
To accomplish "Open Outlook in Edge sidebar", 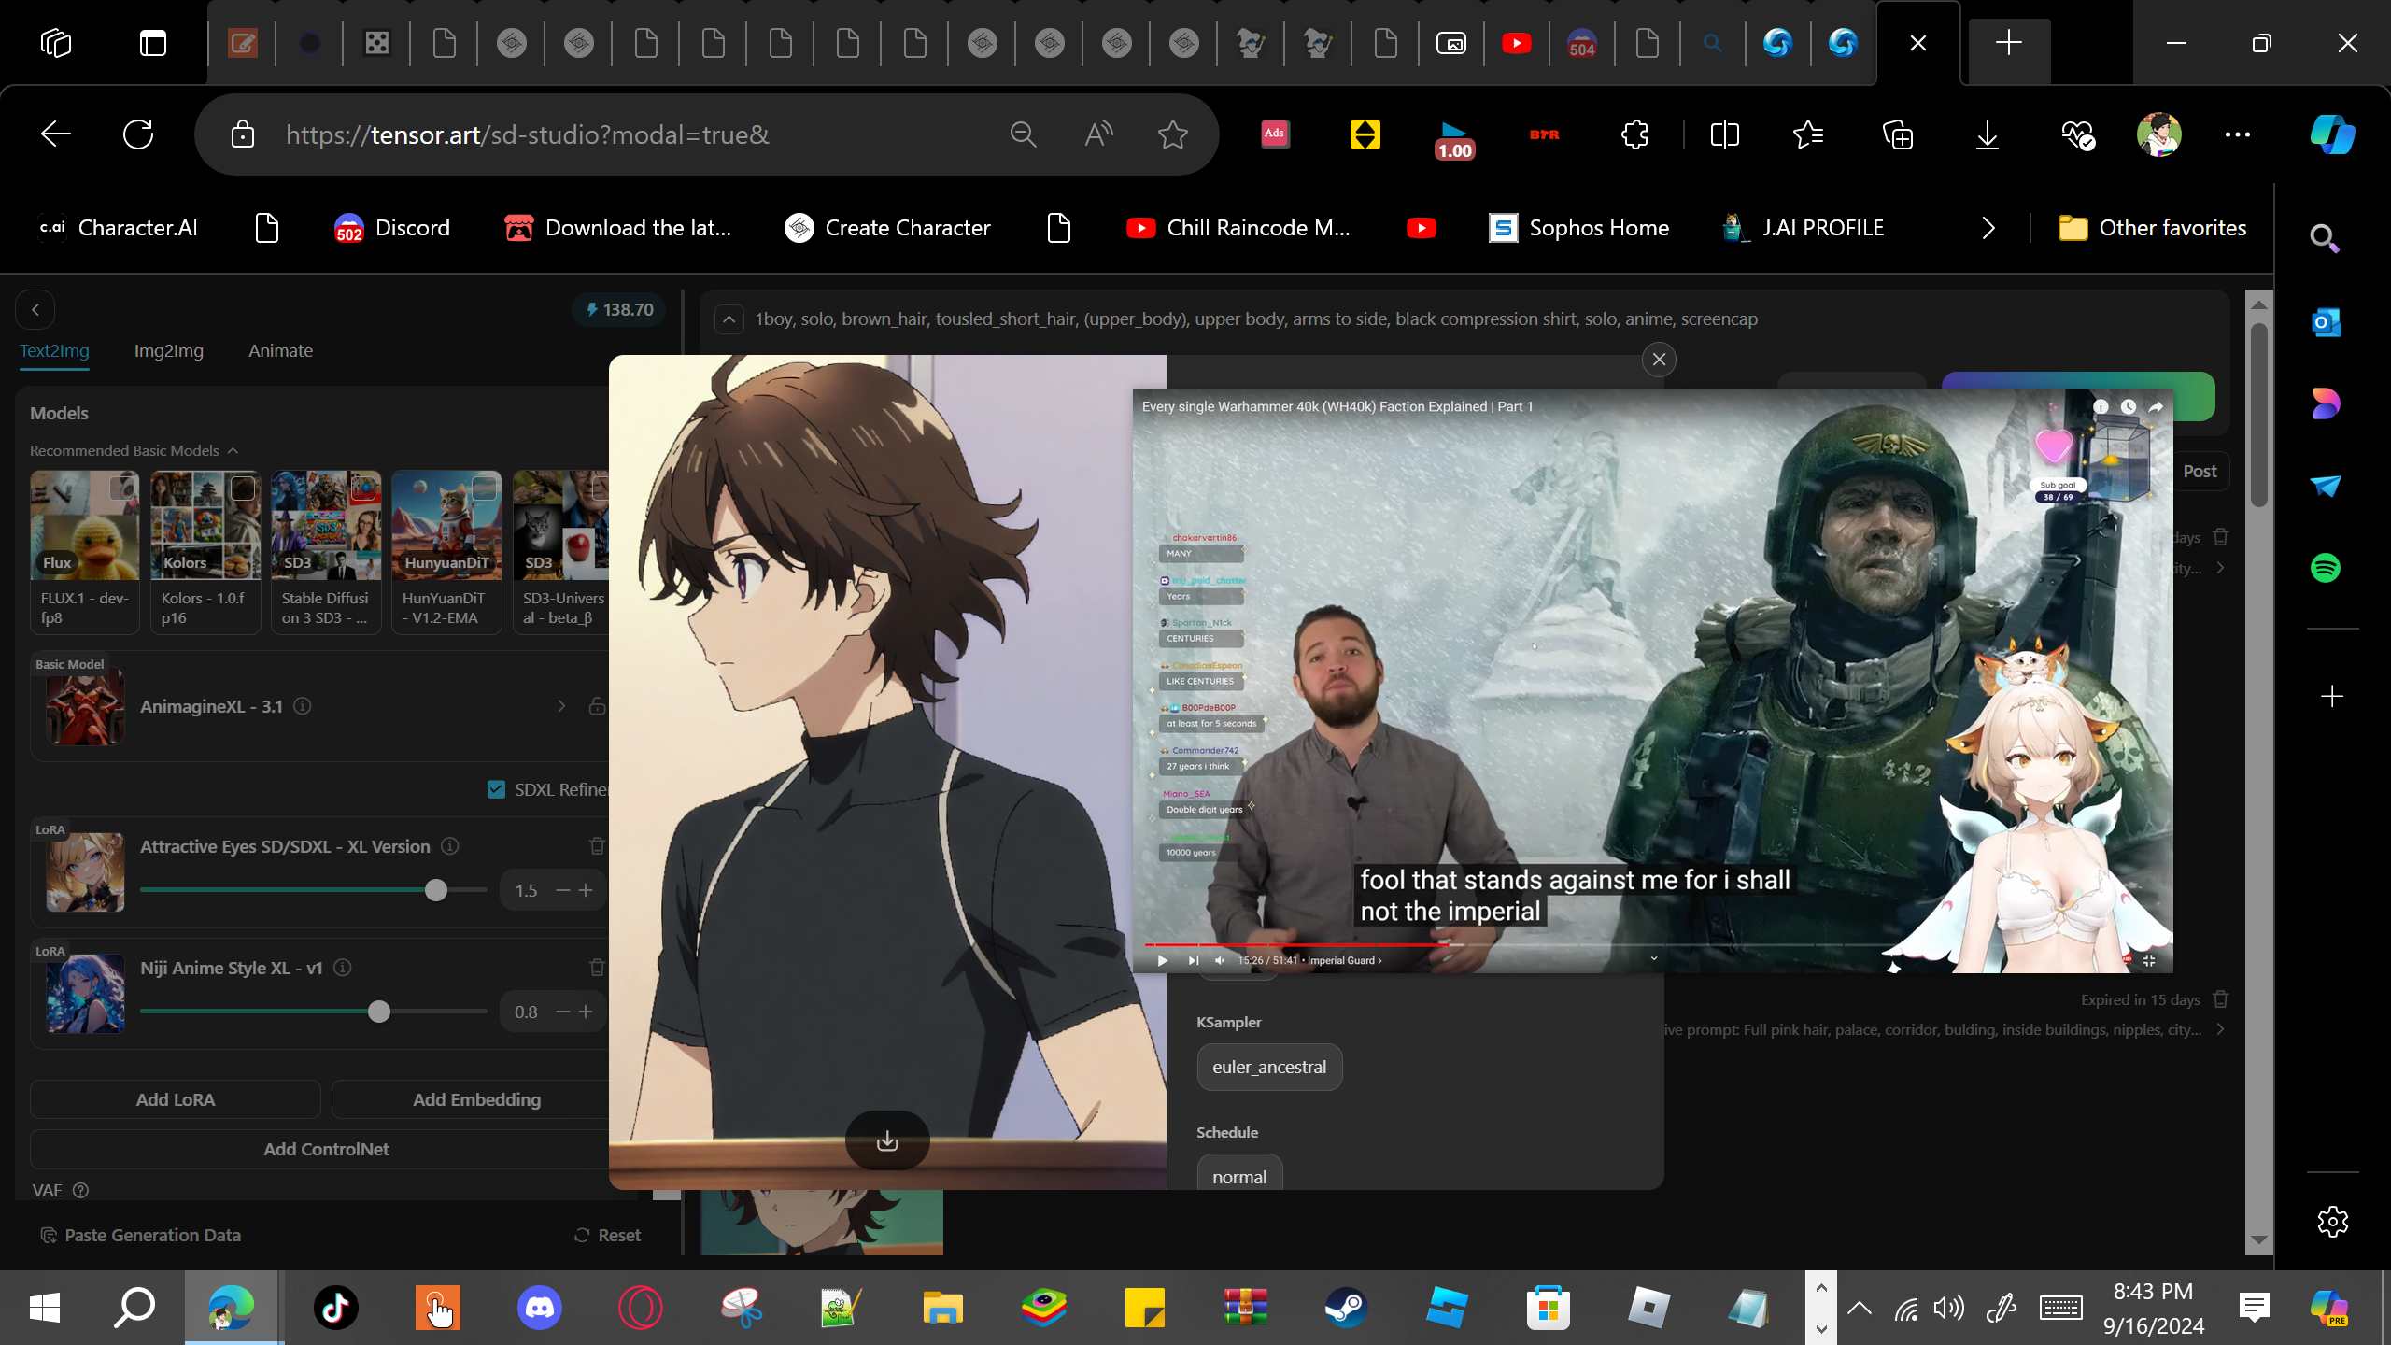I will pyautogui.click(x=2326, y=322).
